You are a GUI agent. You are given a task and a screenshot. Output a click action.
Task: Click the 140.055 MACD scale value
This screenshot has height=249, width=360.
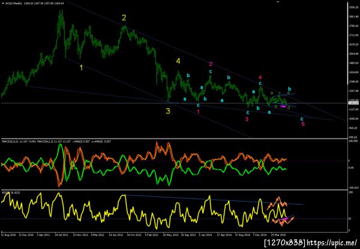(353, 140)
